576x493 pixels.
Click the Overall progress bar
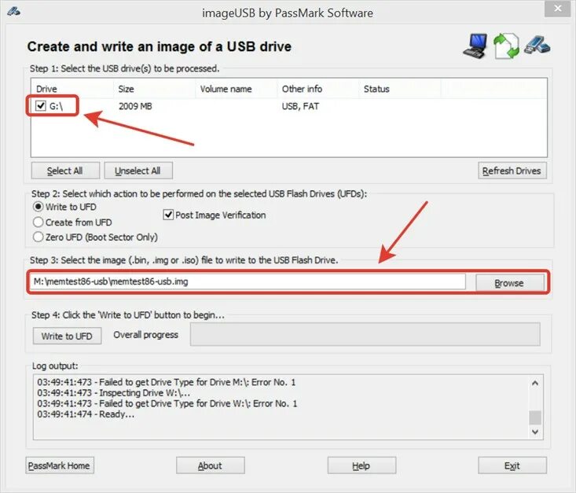365,334
